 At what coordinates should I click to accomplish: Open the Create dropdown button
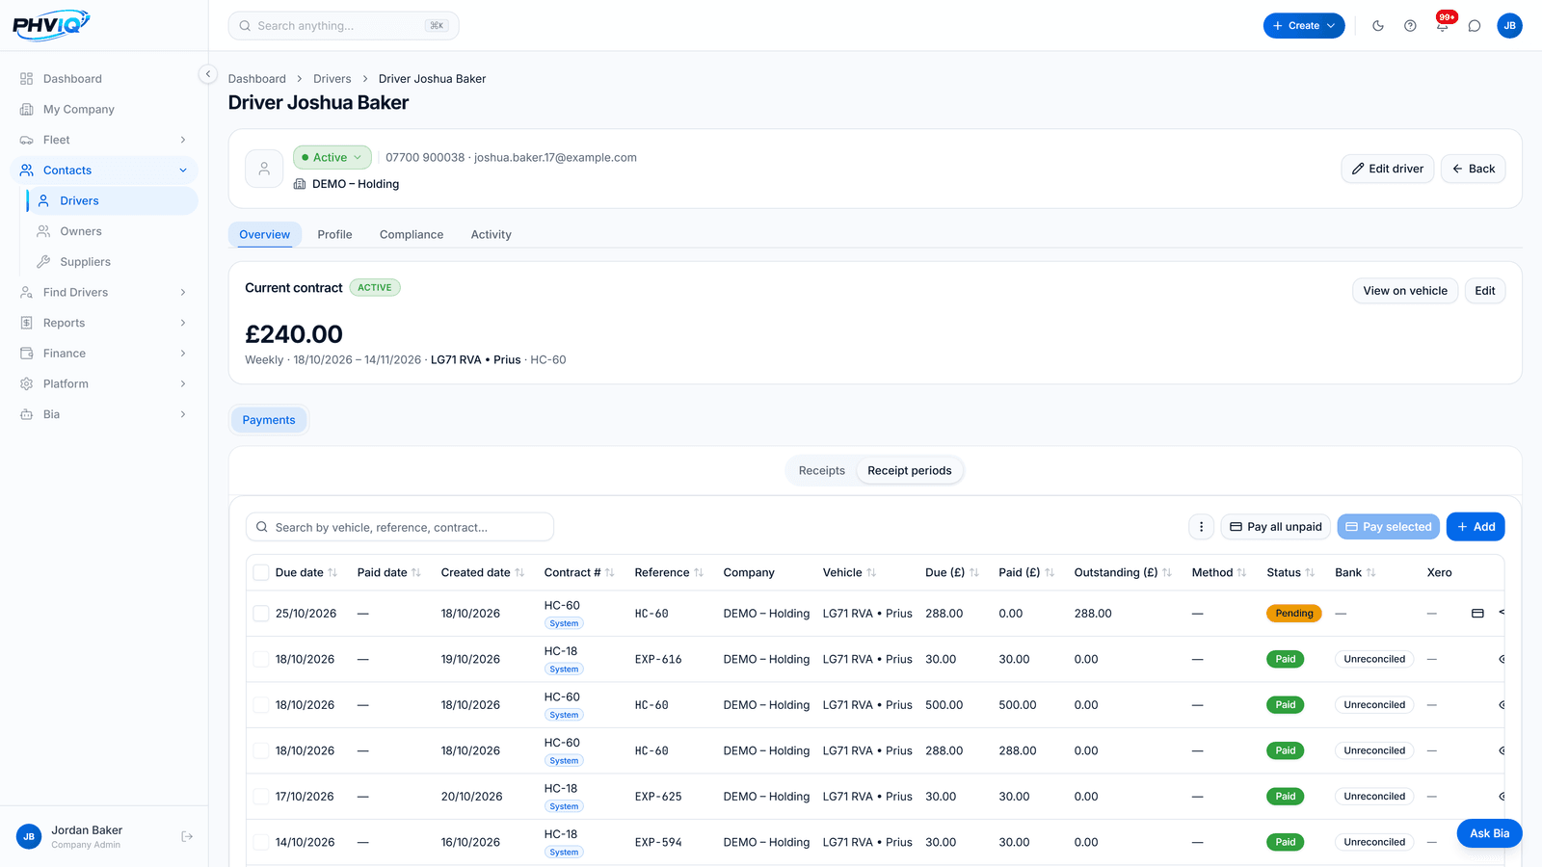pos(1304,26)
